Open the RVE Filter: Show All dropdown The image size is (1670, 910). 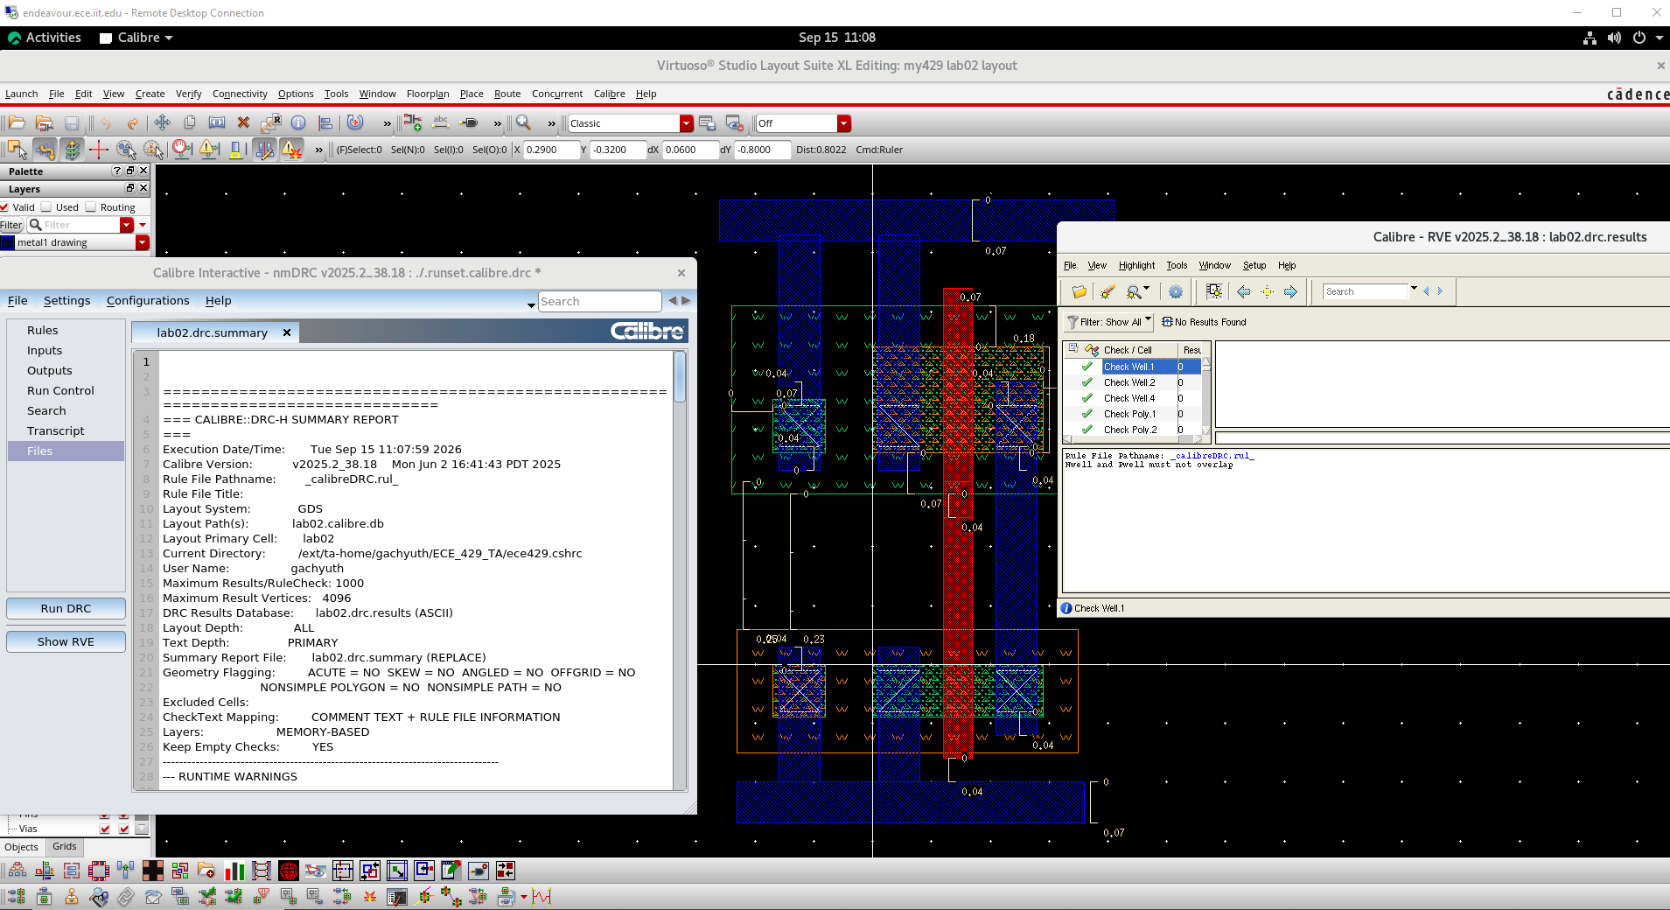click(1108, 322)
